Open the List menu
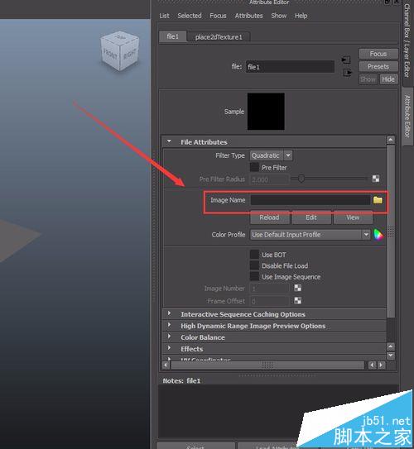The height and width of the screenshot is (449, 414). [164, 16]
